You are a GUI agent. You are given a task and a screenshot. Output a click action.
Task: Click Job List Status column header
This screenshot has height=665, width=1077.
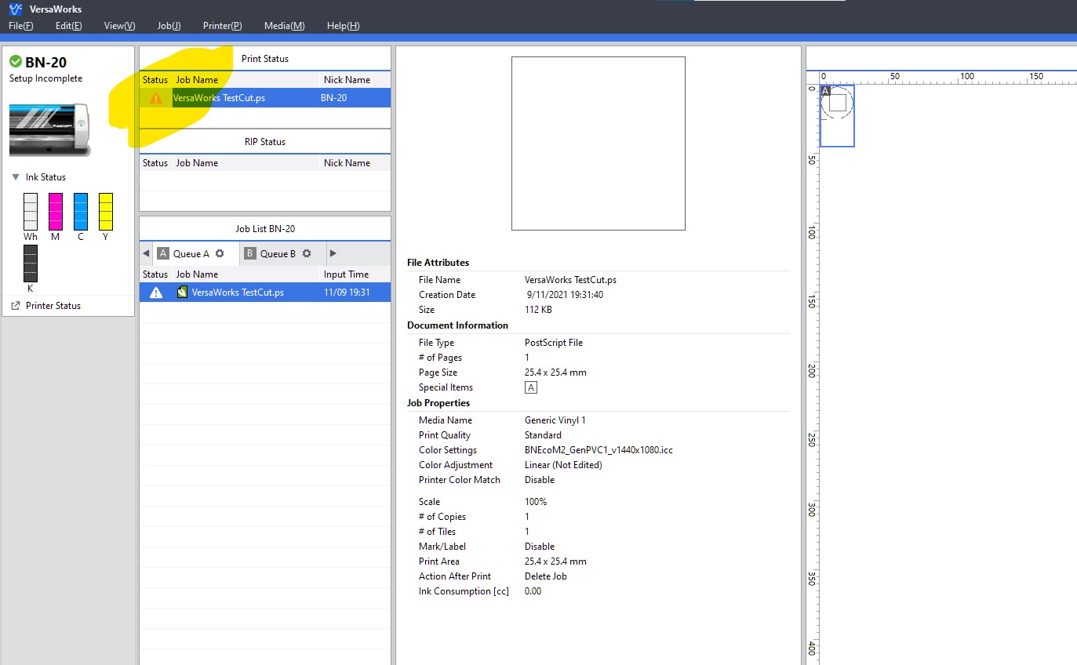[x=155, y=274]
